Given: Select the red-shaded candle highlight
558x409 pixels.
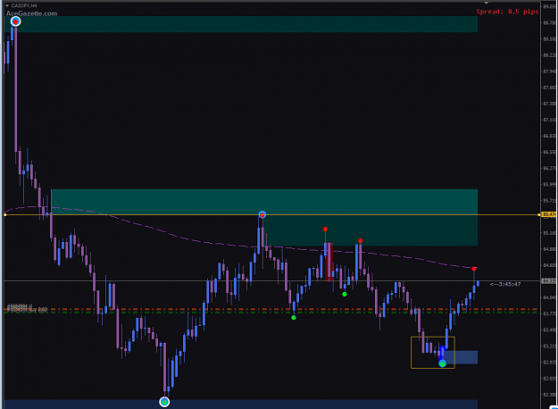Looking at the screenshot, I should 329,262.
